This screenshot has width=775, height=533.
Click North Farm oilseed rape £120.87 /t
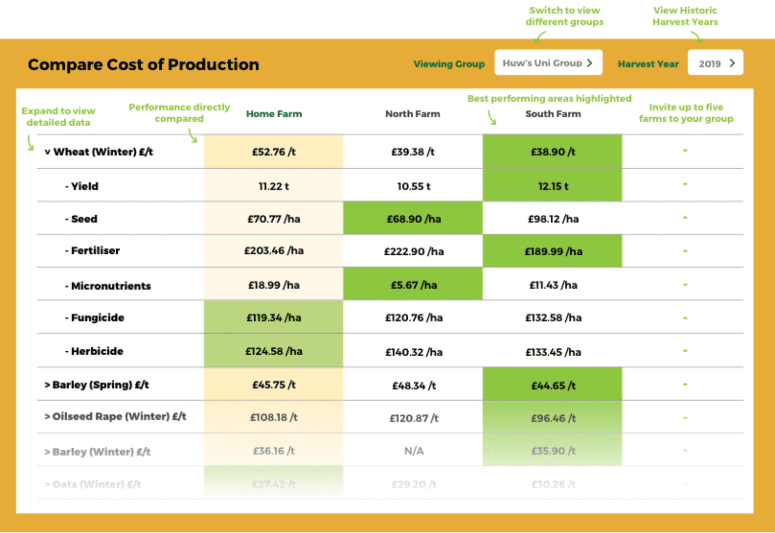(x=413, y=417)
